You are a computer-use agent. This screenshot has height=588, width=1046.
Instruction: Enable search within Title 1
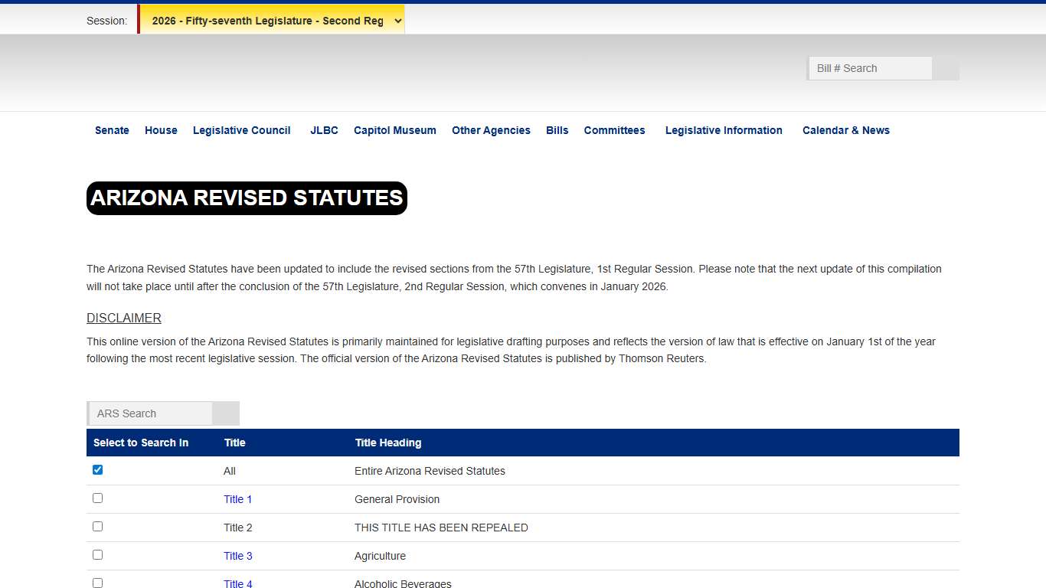pos(97,498)
